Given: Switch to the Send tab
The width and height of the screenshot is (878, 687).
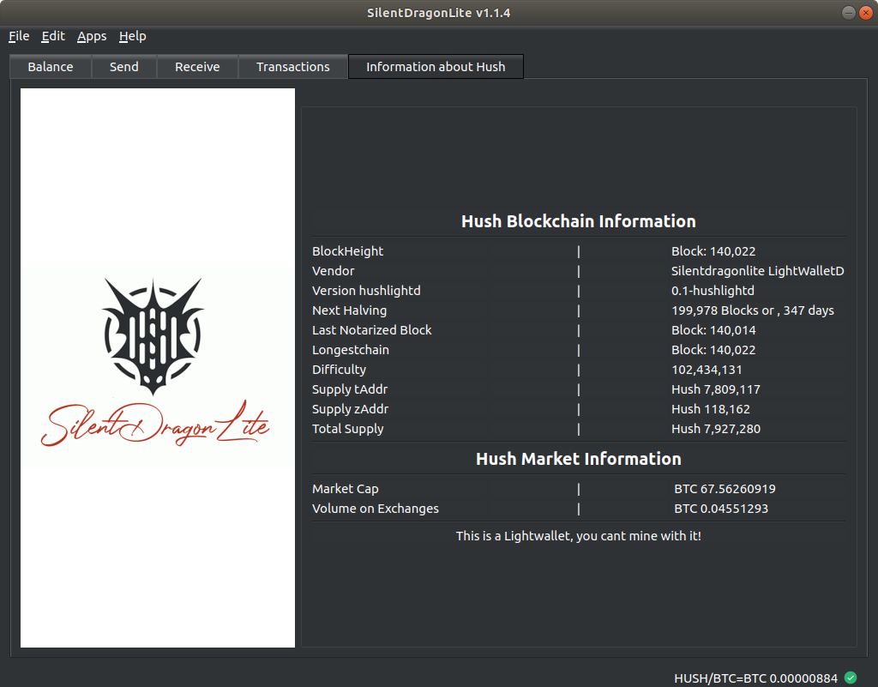Looking at the screenshot, I should (x=123, y=67).
